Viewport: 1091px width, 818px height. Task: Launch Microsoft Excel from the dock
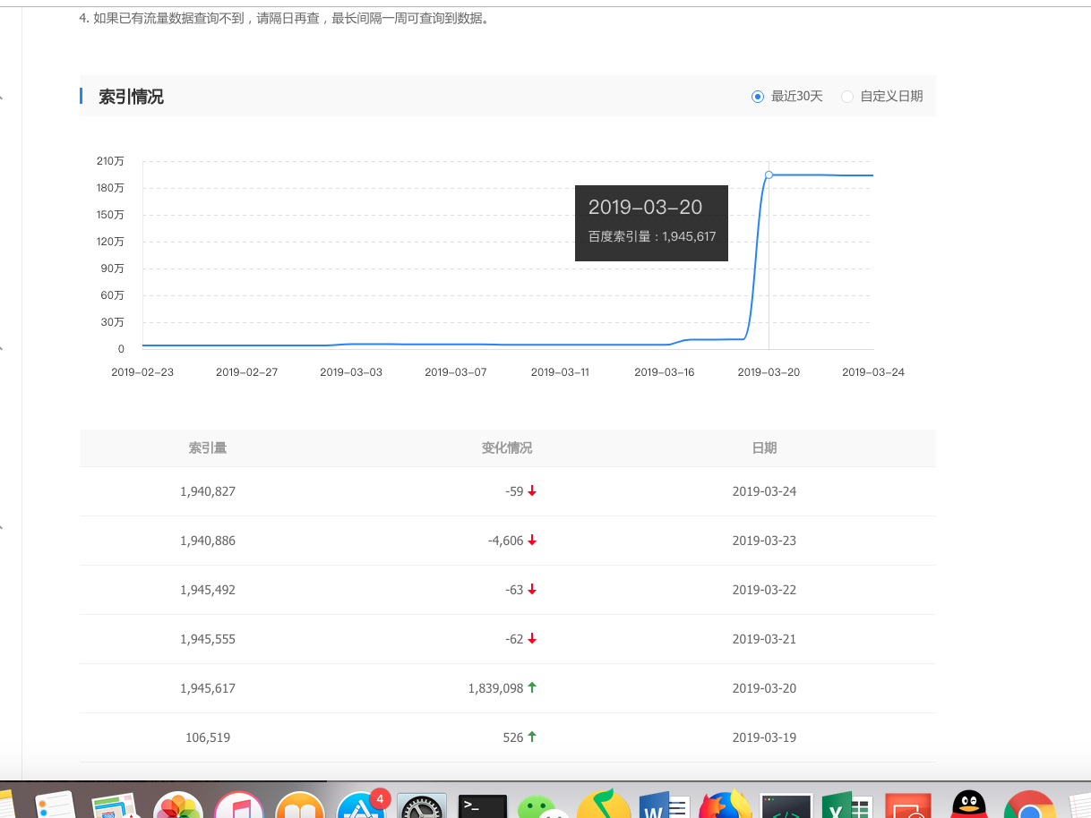tap(846, 807)
